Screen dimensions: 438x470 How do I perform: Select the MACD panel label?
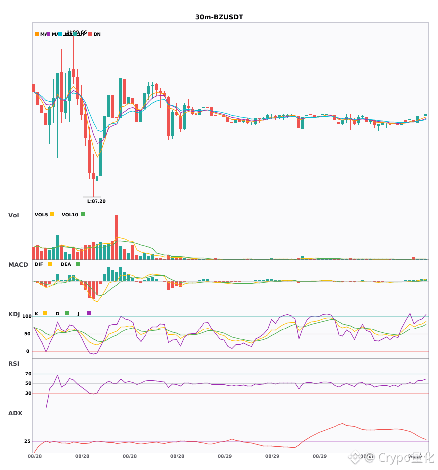coord(18,265)
